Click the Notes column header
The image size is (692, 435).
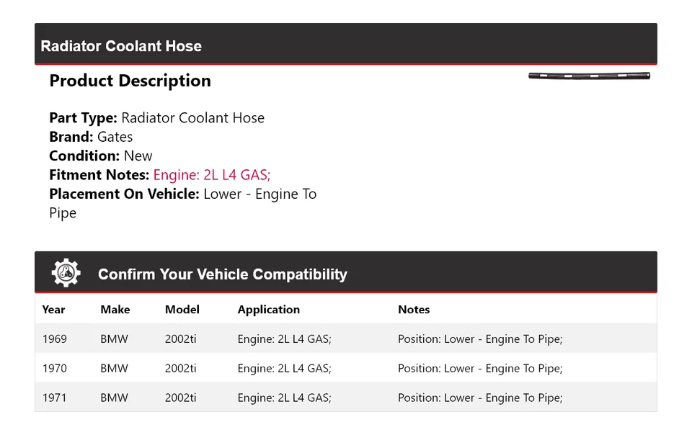[414, 310]
